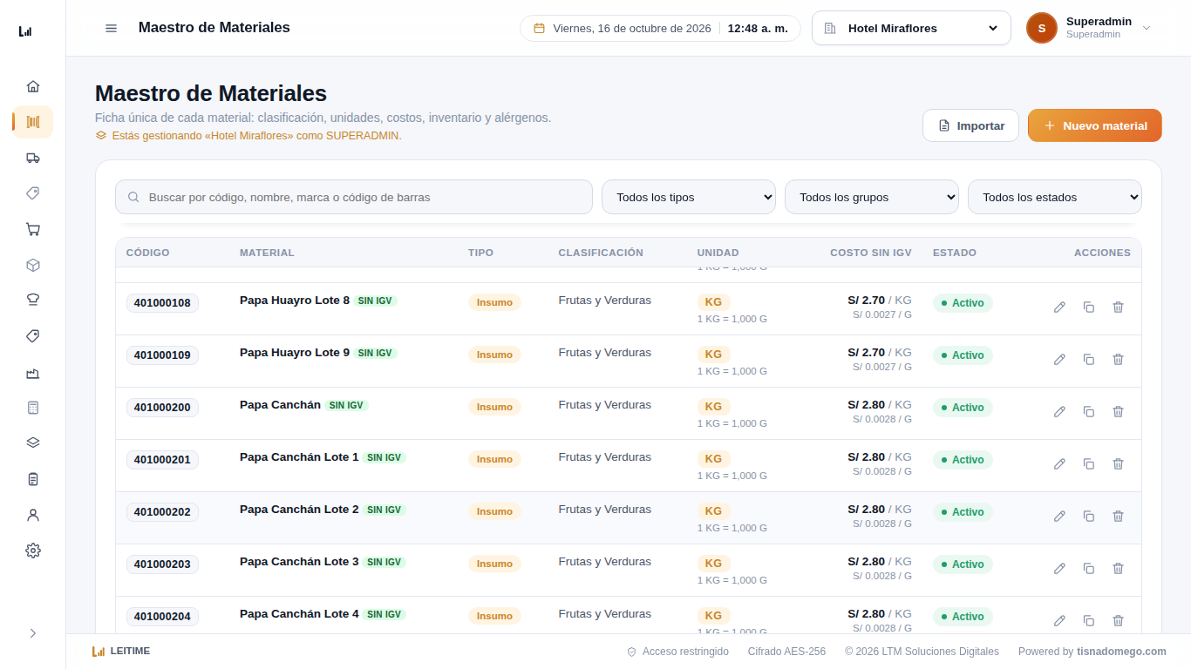Duplicate the Papa Canchán Lote 1 row
The width and height of the screenshot is (1191, 669).
click(1089, 463)
